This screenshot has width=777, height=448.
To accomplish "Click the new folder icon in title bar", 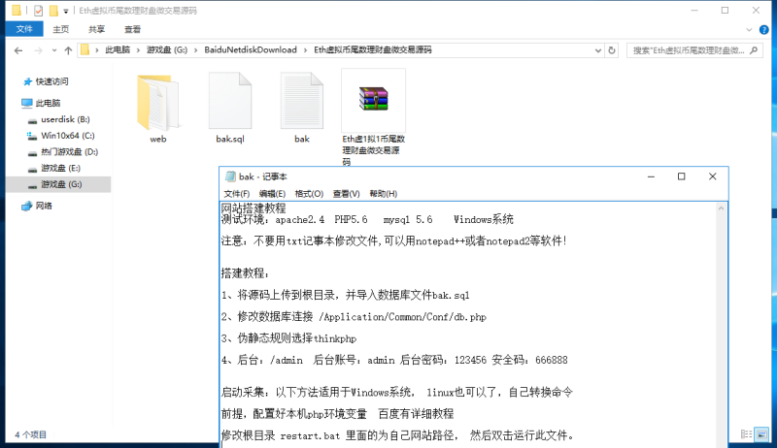I will 53,11.
